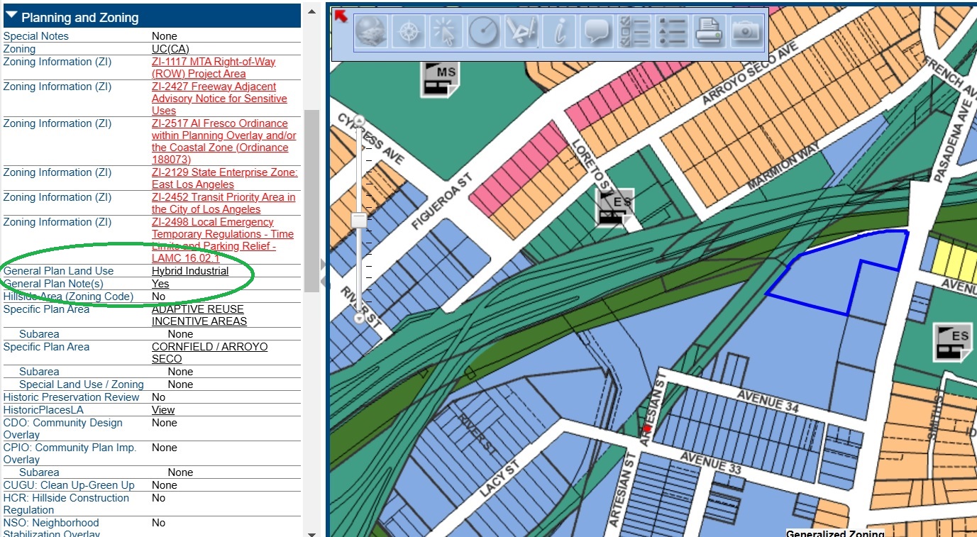Click zoom-out arrow below the zoom slider
Image resolution: width=977 pixels, height=537 pixels.
[359, 319]
